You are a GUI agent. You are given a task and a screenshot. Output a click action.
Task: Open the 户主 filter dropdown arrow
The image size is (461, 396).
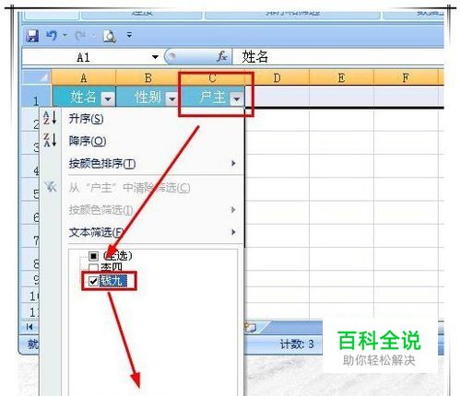(237, 99)
